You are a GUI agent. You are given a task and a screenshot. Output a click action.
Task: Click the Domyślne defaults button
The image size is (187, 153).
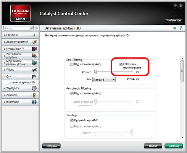pos(51,146)
